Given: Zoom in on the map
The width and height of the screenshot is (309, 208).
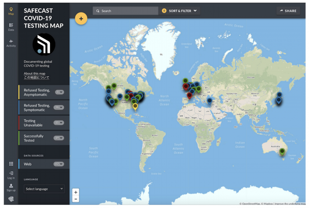Looking at the screenshot, I should [x=76, y=192].
